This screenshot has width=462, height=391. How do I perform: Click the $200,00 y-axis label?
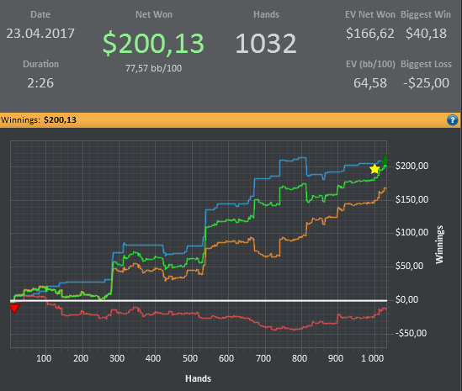point(412,166)
